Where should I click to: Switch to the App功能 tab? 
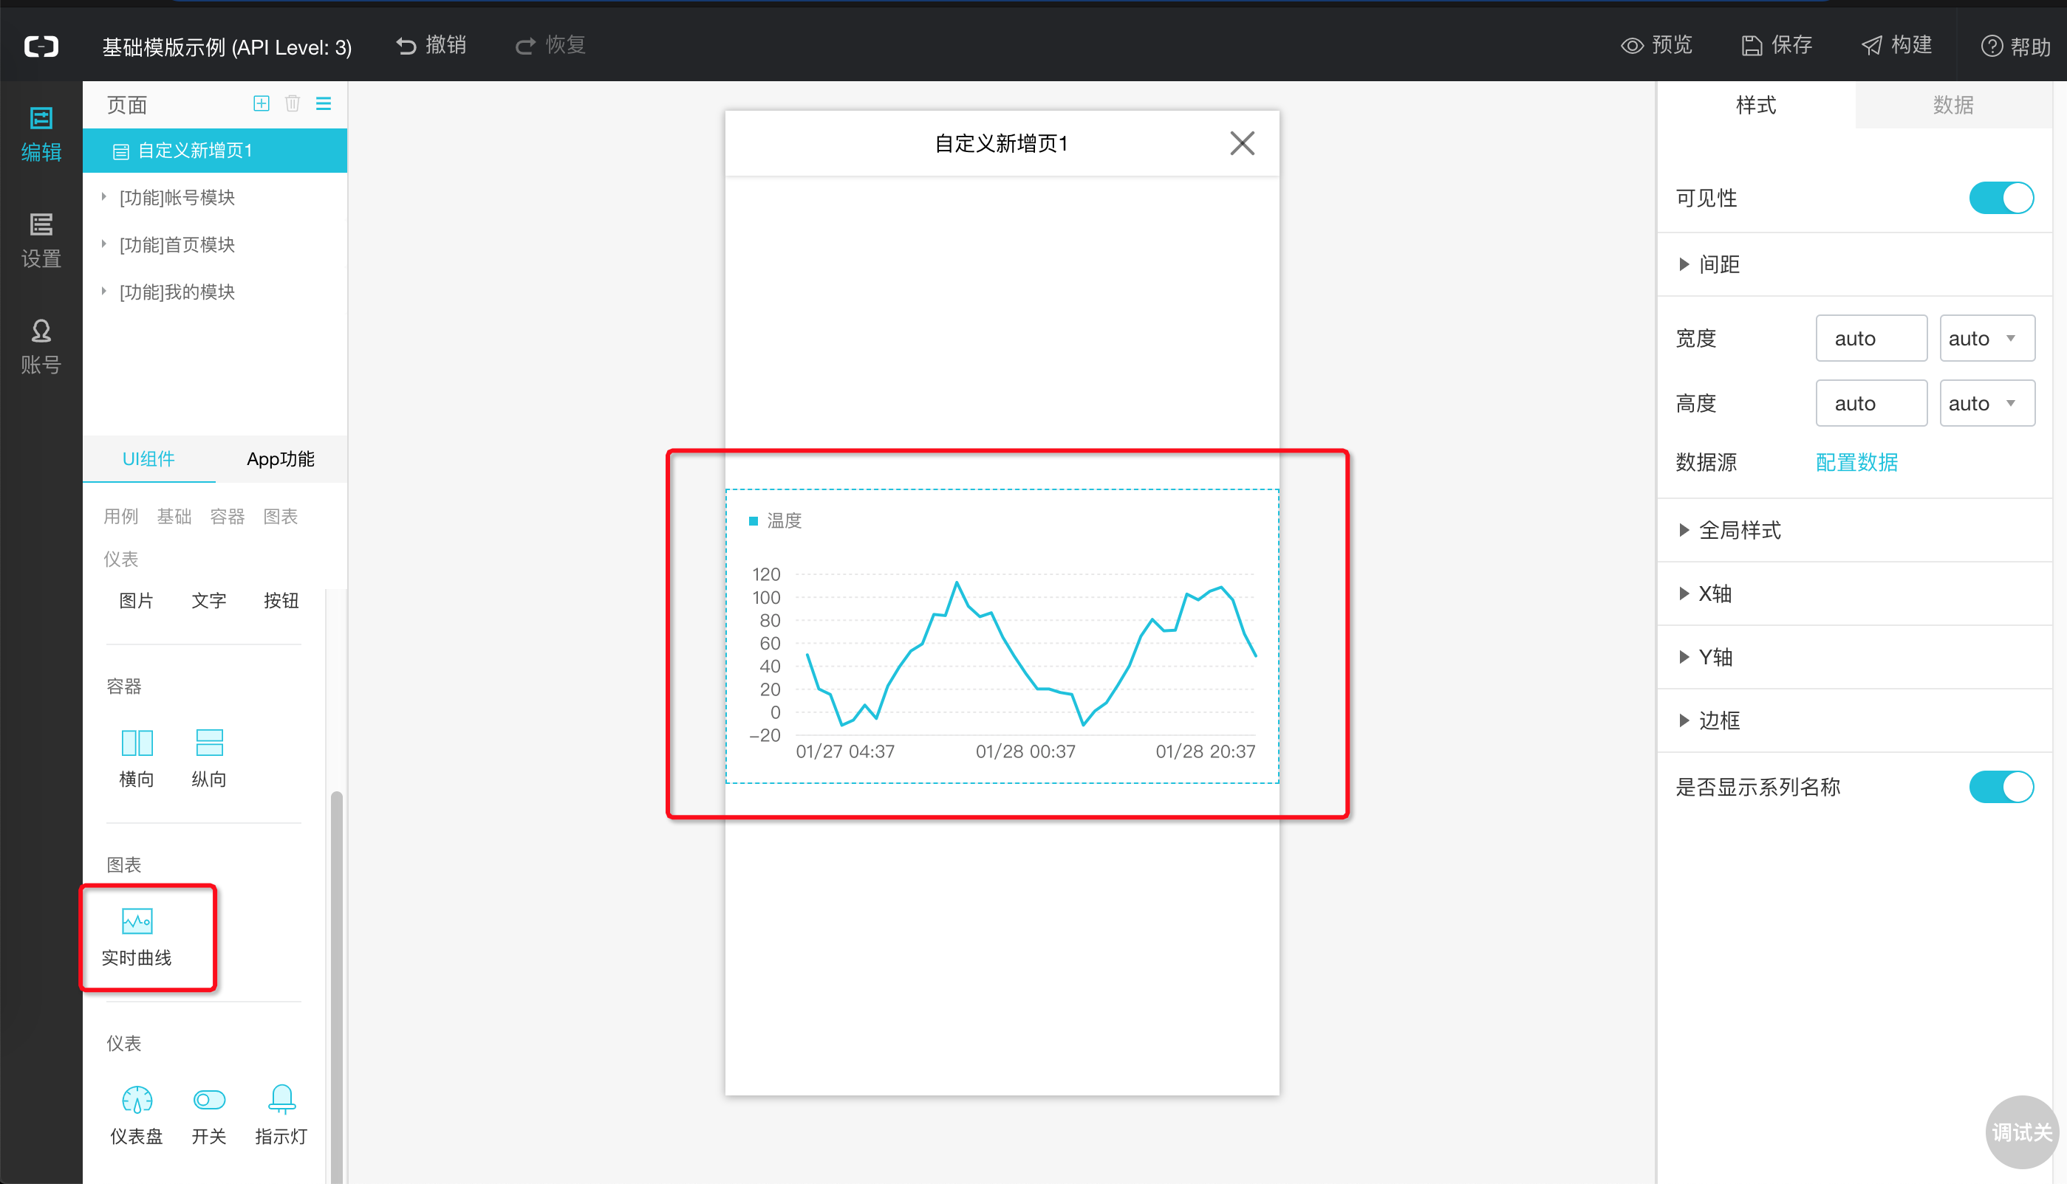(281, 459)
